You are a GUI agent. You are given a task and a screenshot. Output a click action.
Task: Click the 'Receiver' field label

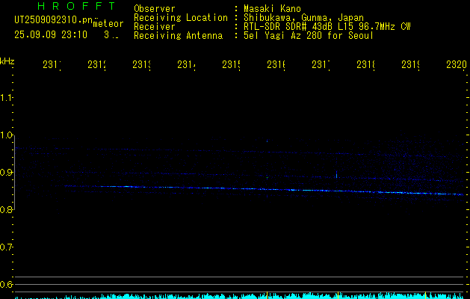(155, 27)
